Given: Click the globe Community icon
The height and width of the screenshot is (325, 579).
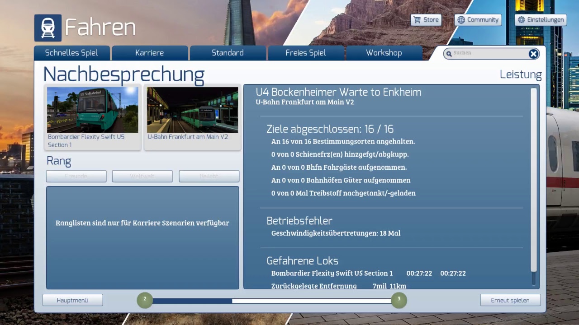Looking at the screenshot, I should 461,20.
